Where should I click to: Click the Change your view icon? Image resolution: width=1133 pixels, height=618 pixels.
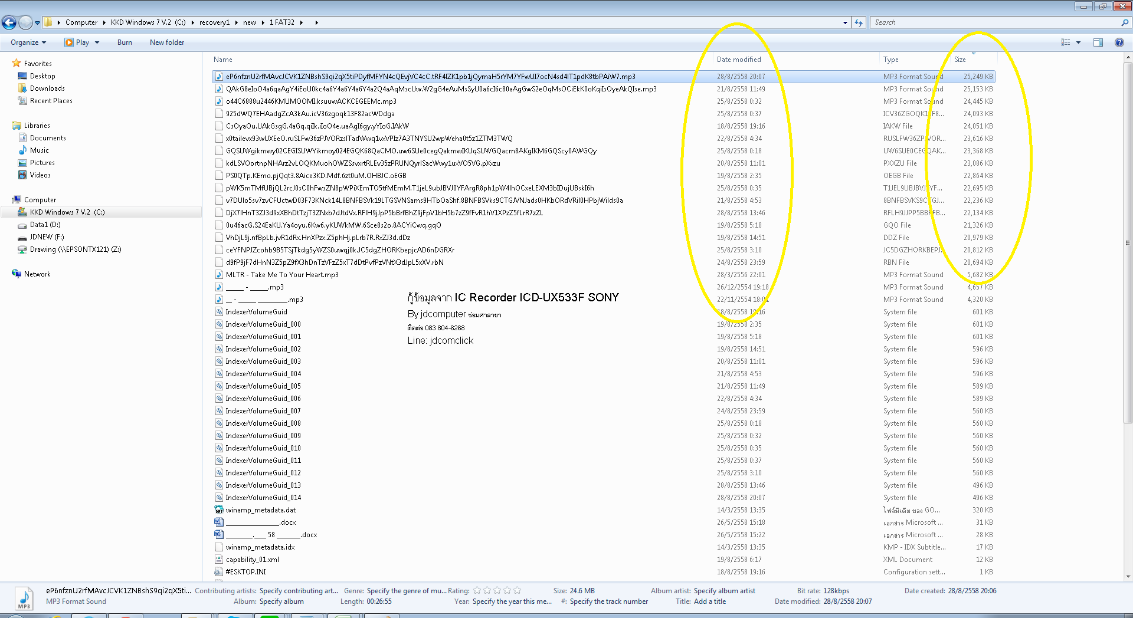coord(1066,42)
